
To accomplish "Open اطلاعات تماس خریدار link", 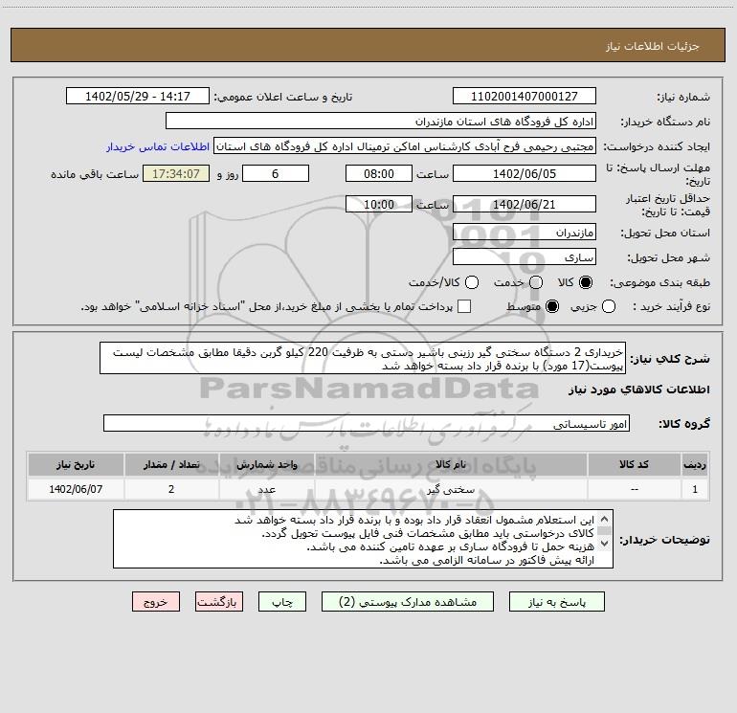I will point(158,146).
